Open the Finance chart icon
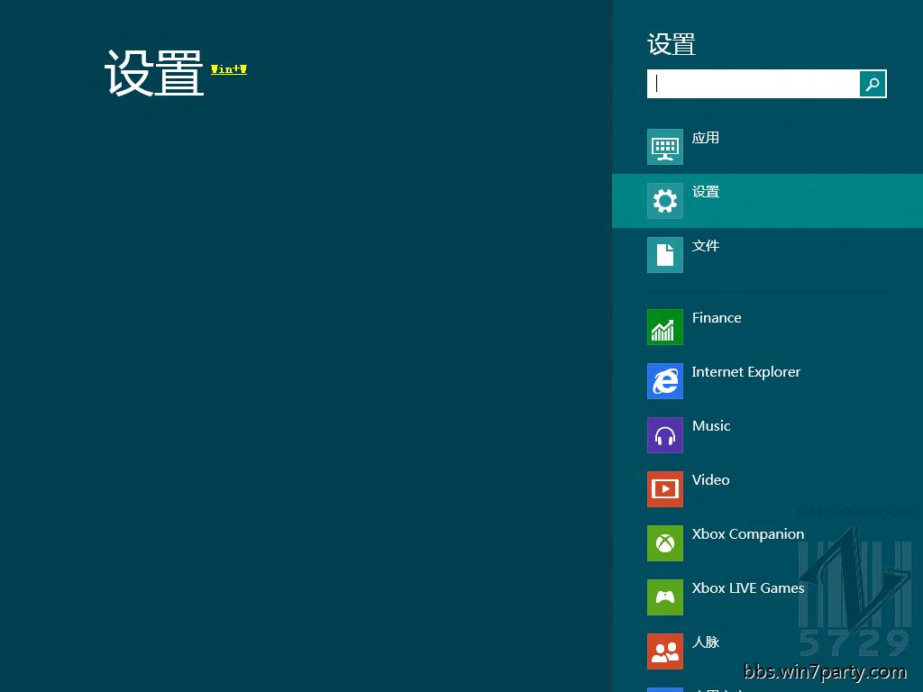 pos(665,326)
